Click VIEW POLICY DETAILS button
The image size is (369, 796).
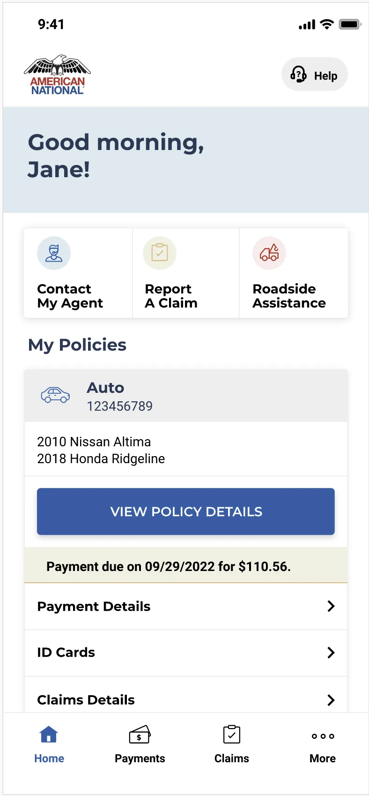[186, 511]
